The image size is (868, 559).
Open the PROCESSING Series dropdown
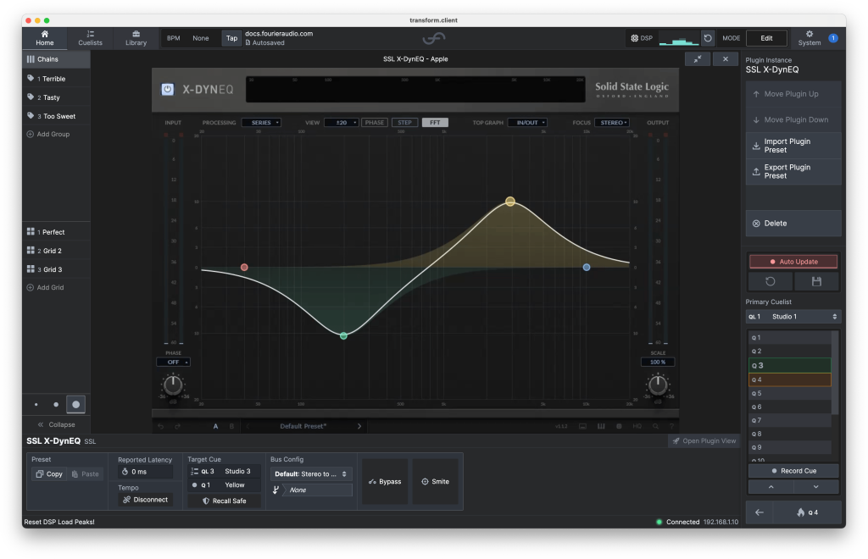click(x=261, y=123)
